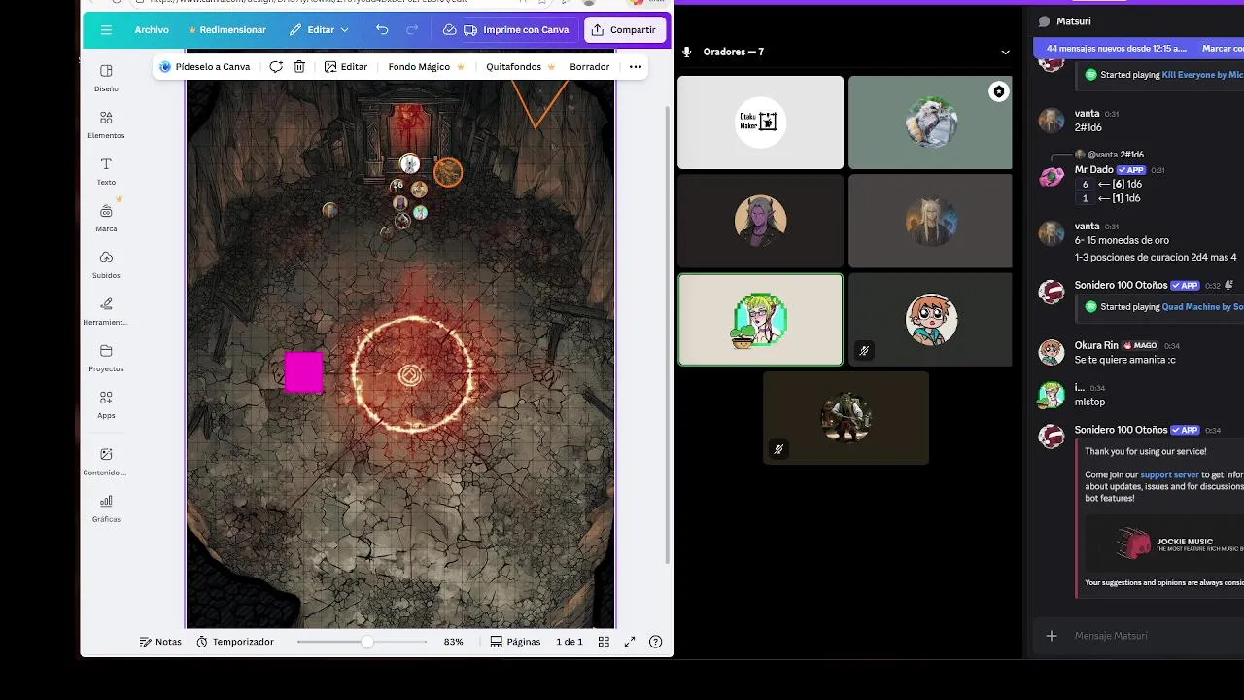Select the green-highlighted active speaker tile

click(x=760, y=320)
